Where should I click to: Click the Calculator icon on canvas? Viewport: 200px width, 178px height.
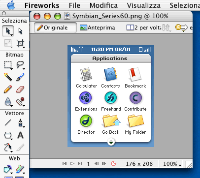(86, 74)
